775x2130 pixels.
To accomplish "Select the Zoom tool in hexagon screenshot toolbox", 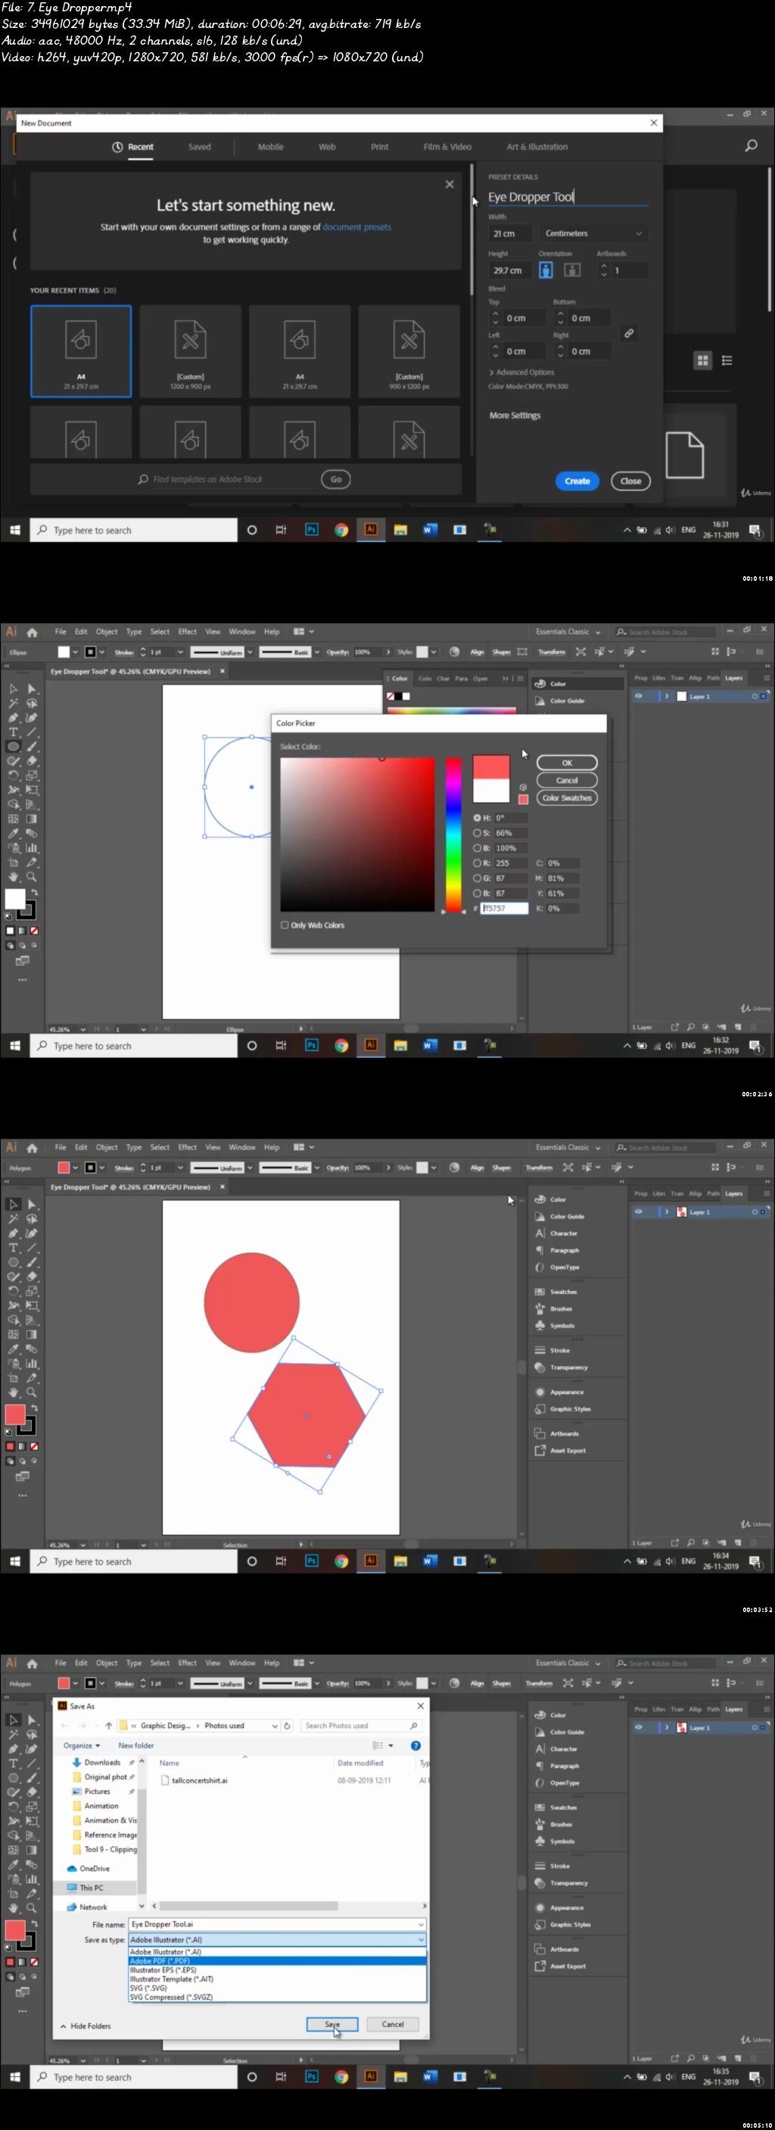I will pyautogui.click(x=33, y=1392).
